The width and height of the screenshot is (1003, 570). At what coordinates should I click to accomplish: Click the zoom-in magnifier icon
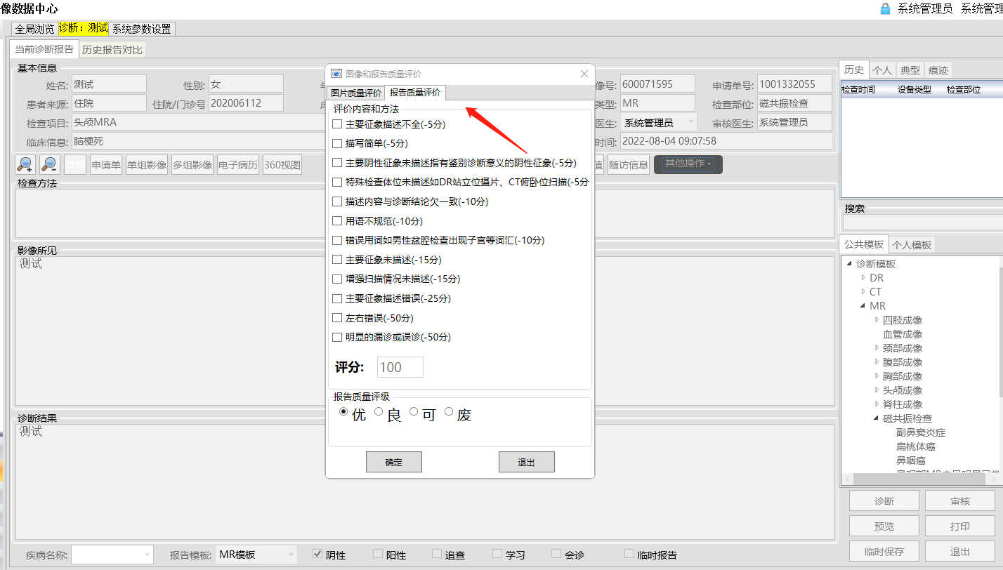coord(25,165)
